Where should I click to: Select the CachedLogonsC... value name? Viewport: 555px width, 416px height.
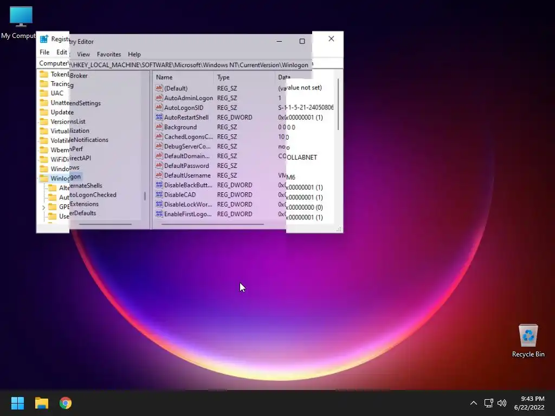point(189,136)
